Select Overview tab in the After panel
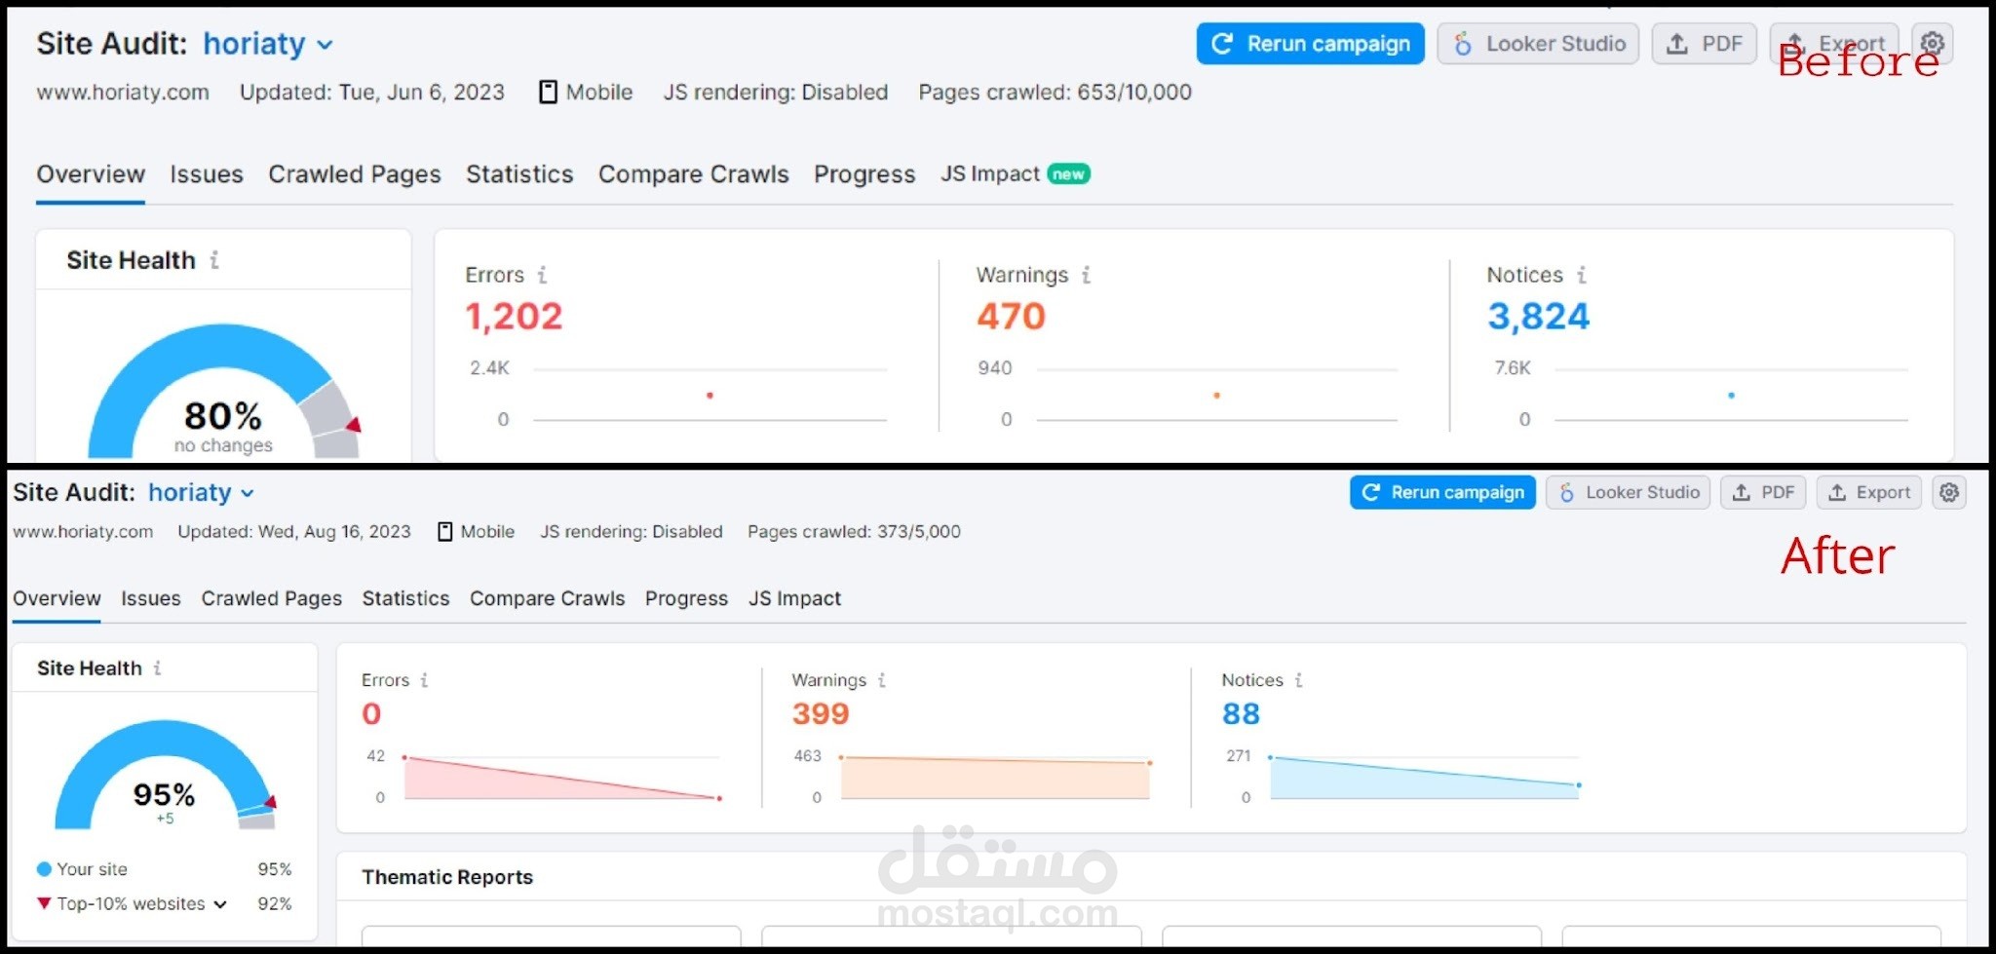Screen dimensions: 1996x954 [x=57, y=598]
